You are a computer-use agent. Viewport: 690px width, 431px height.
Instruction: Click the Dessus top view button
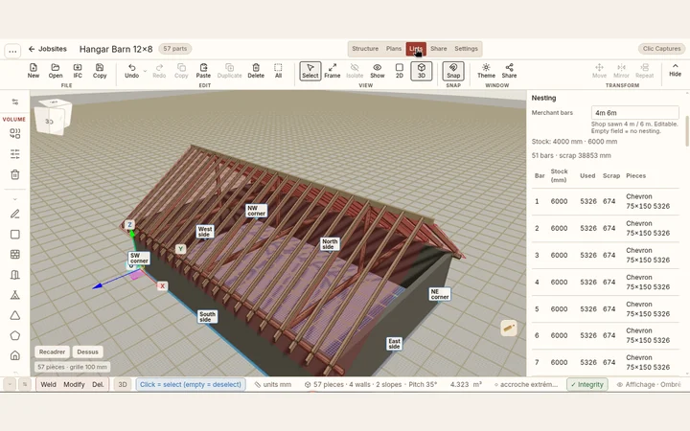pyautogui.click(x=87, y=352)
